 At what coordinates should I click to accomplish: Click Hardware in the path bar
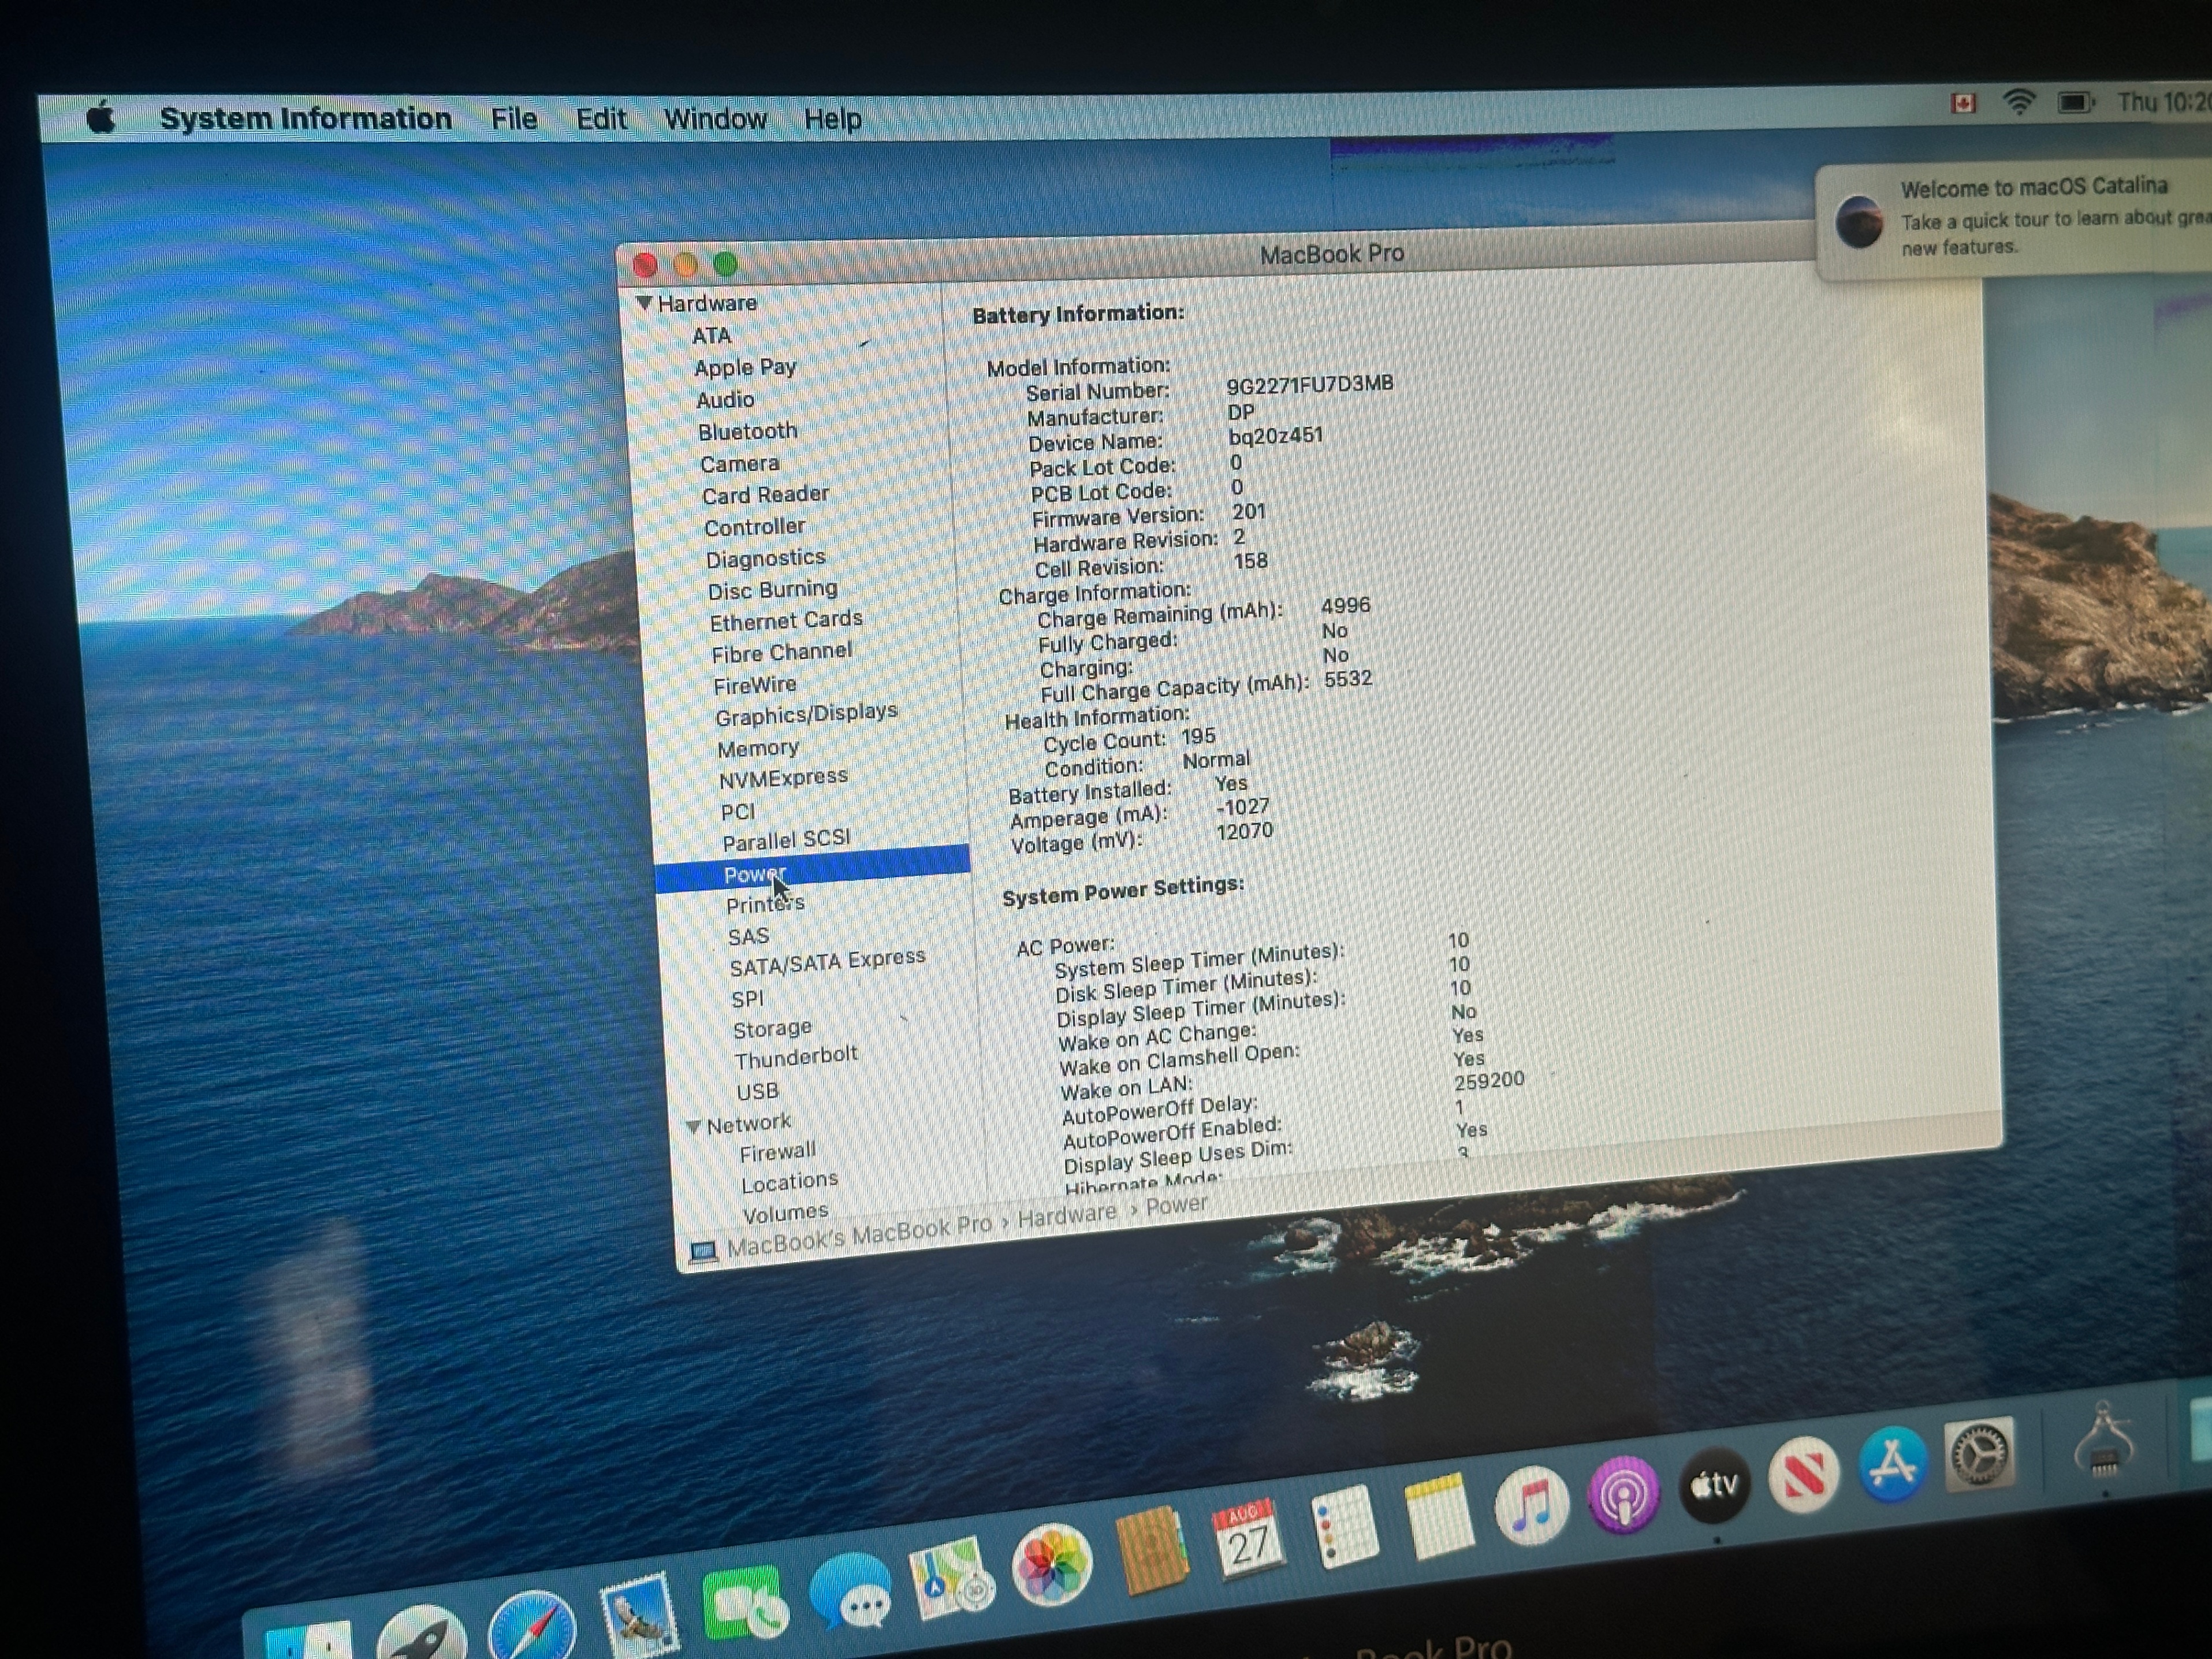1067,1215
